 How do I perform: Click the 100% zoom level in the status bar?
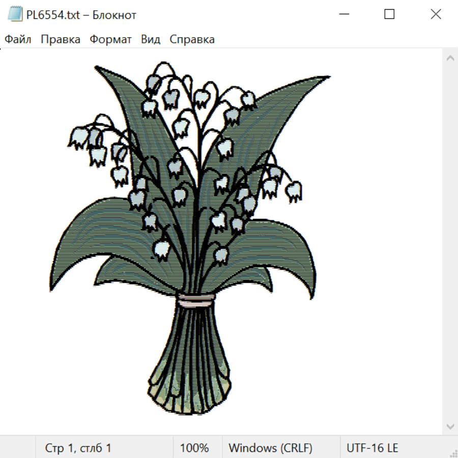point(194,448)
